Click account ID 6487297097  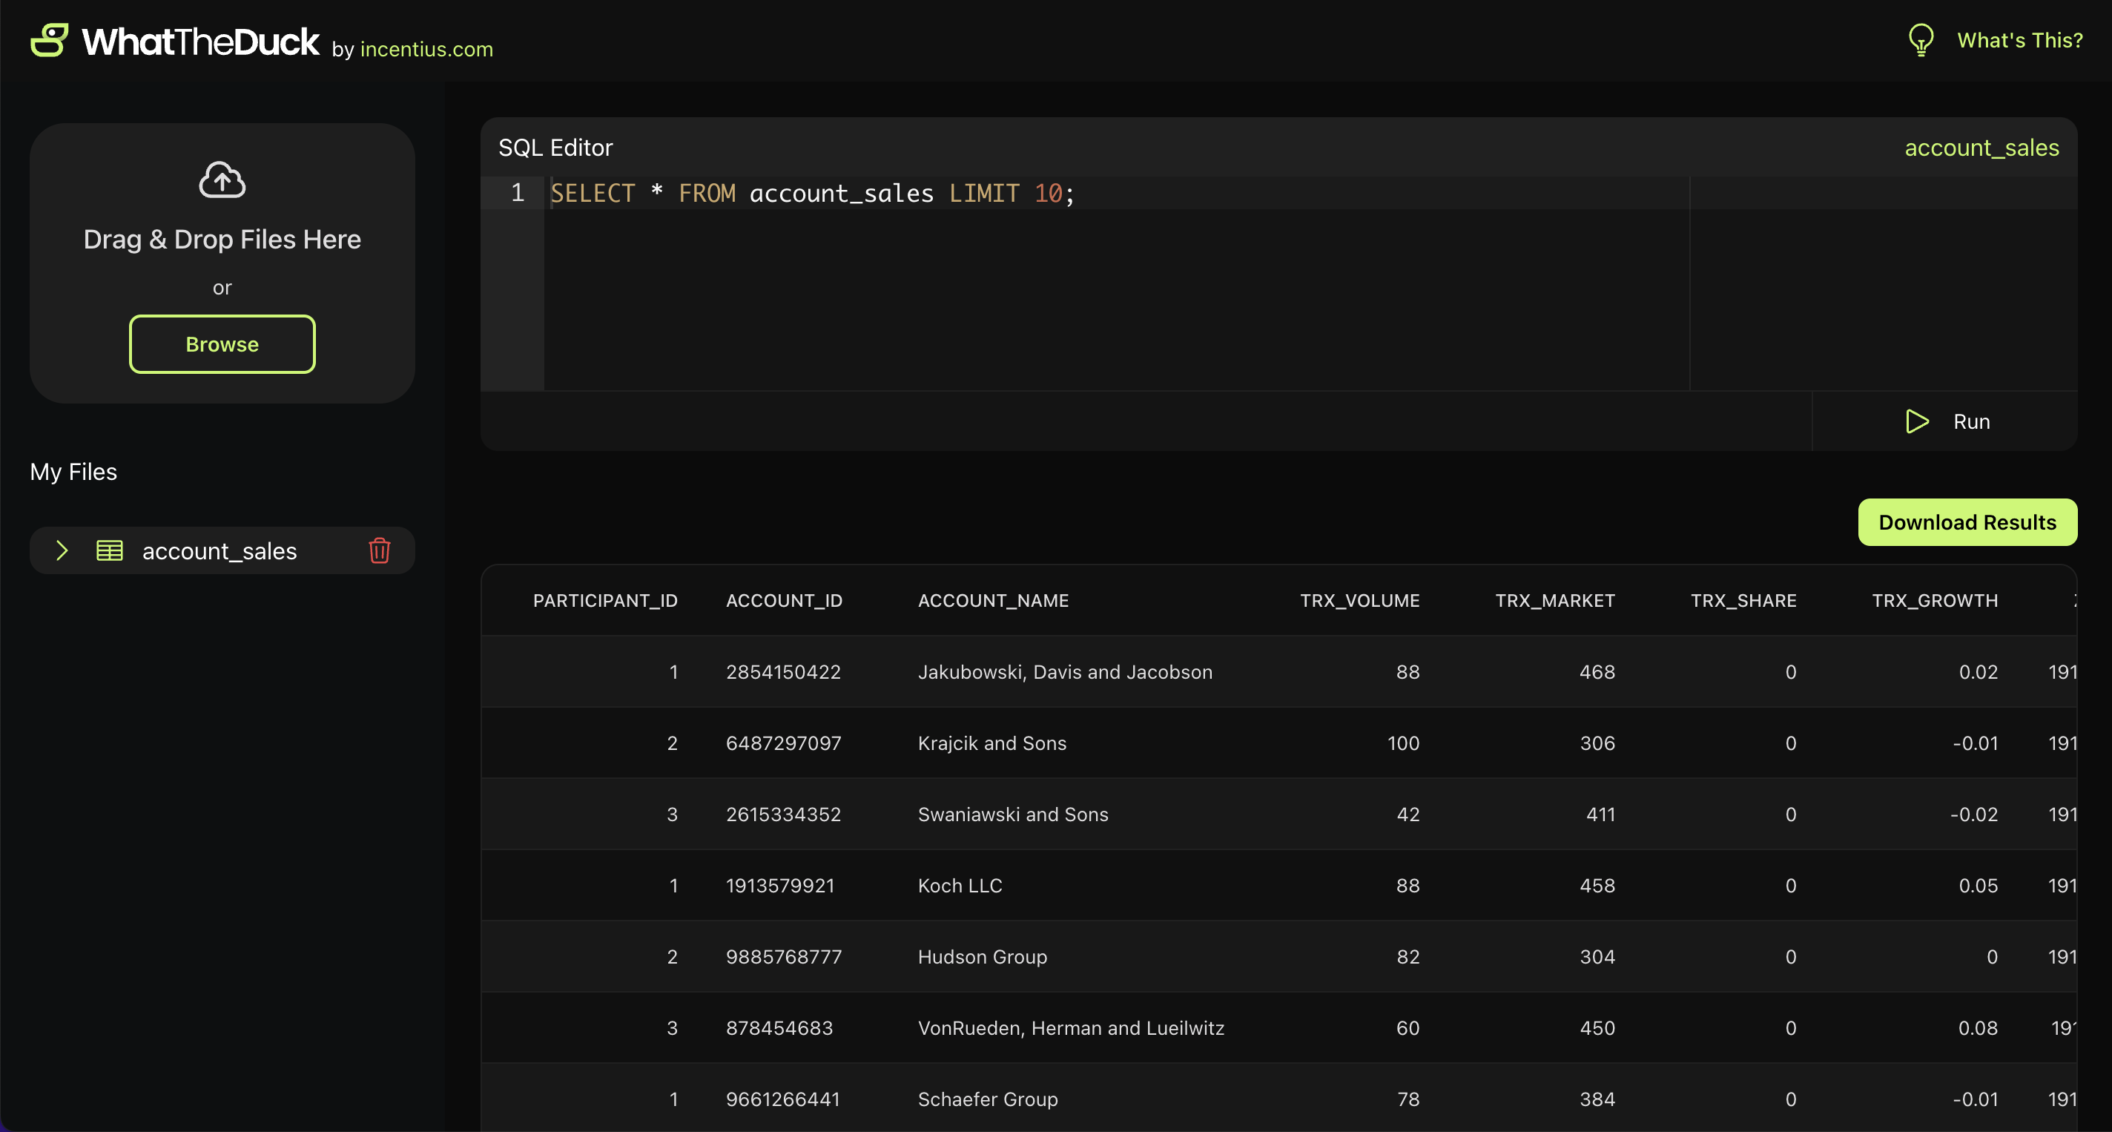click(783, 743)
